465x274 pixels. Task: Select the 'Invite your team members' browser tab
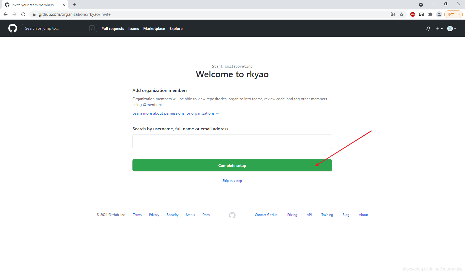pos(35,5)
